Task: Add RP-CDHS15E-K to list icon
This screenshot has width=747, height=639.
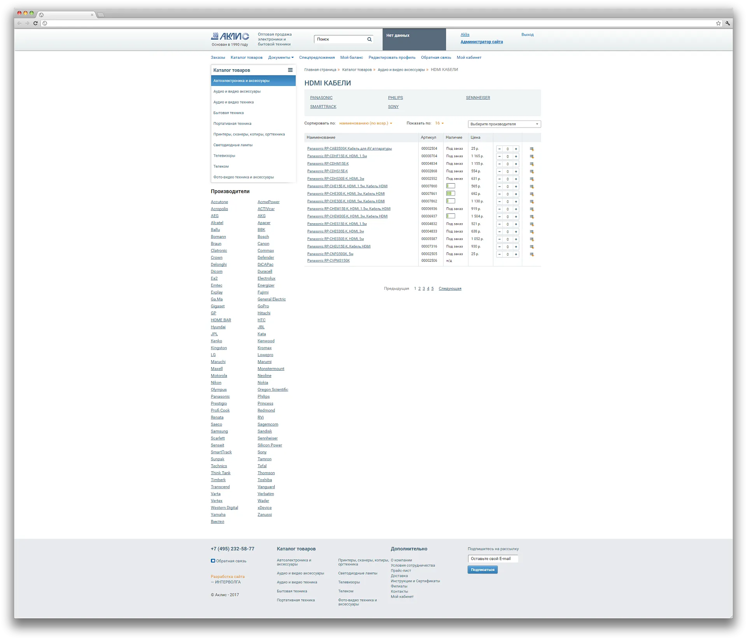Action: pos(531,172)
